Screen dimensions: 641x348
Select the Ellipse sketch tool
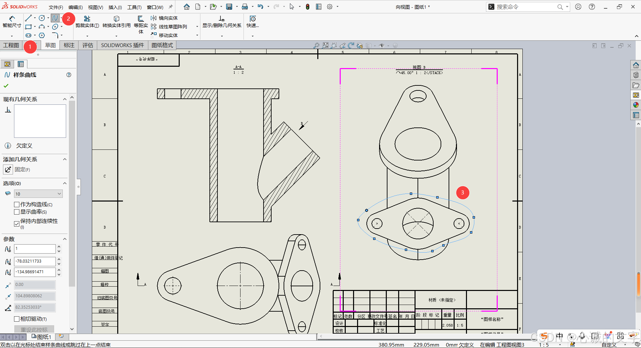55,27
